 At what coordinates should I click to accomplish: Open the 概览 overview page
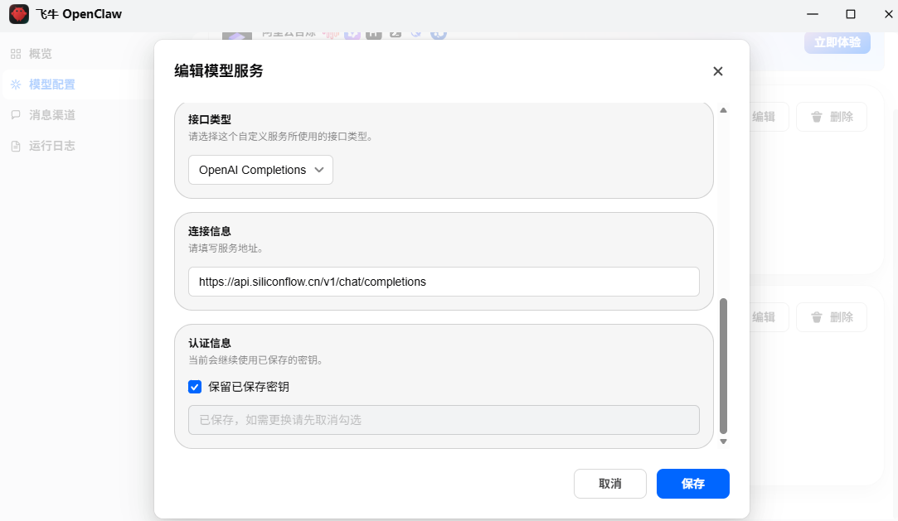coord(40,54)
